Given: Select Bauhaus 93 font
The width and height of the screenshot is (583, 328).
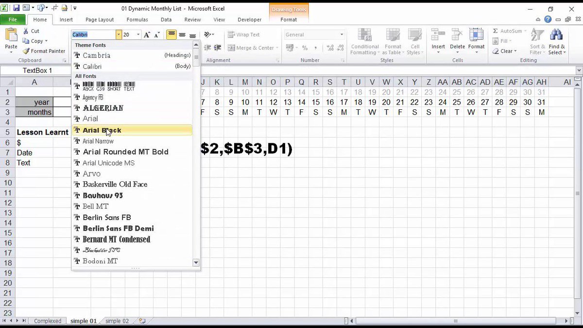Looking at the screenshot, I should tap(132, 195).
